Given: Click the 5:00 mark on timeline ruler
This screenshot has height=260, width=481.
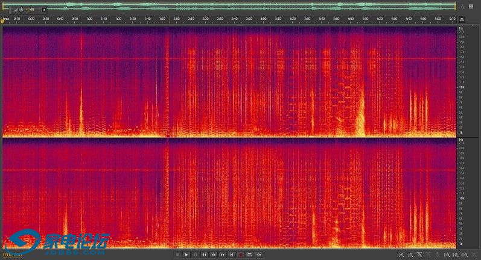Looking at the screenshot, I should pyautogui.click(x=438, y=19).
